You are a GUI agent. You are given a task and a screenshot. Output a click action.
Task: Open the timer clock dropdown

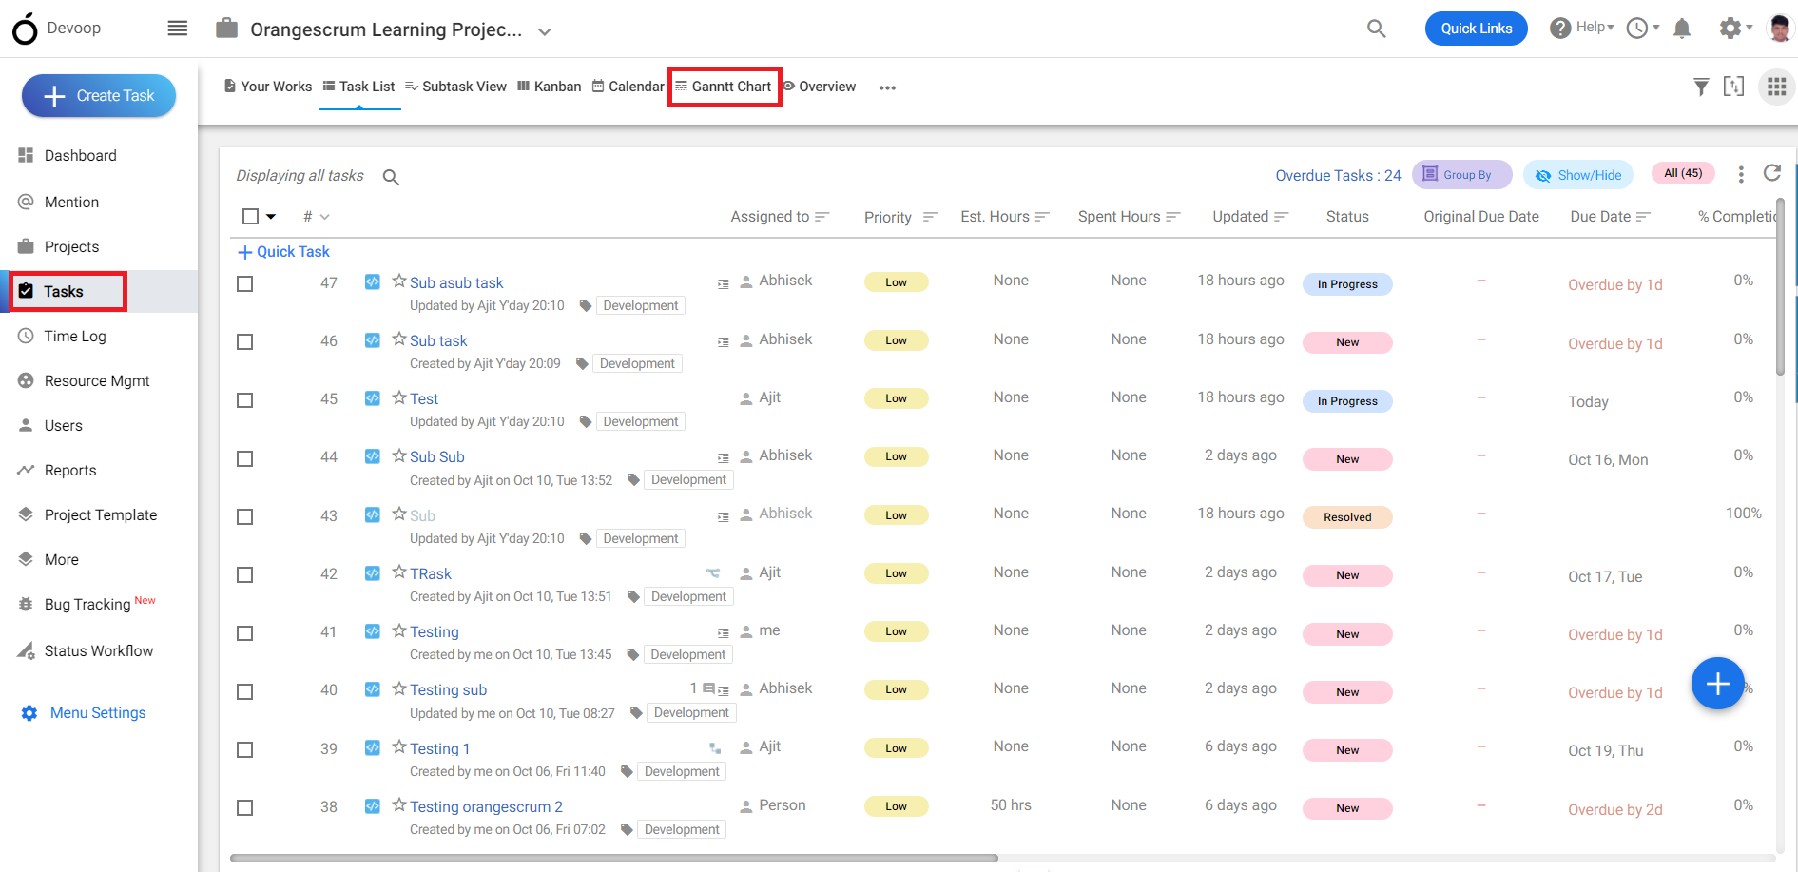tap(1643, 29)
